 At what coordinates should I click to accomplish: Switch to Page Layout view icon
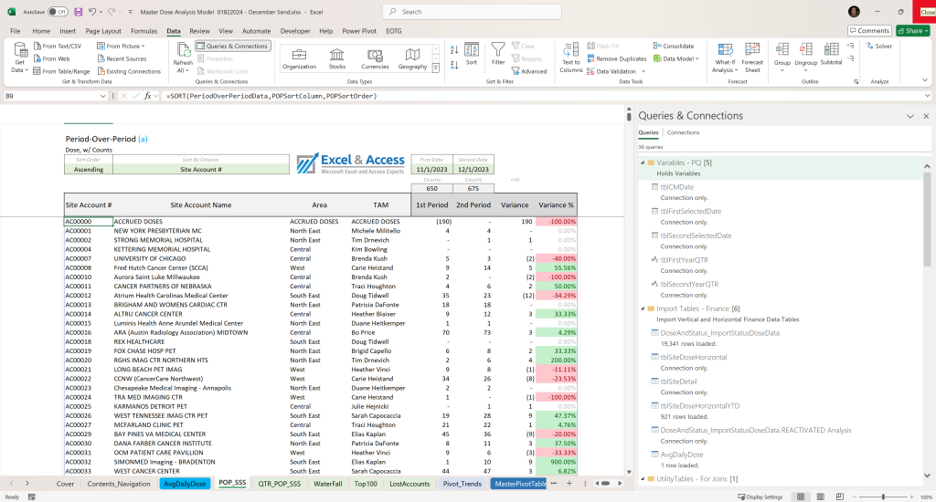820,497
